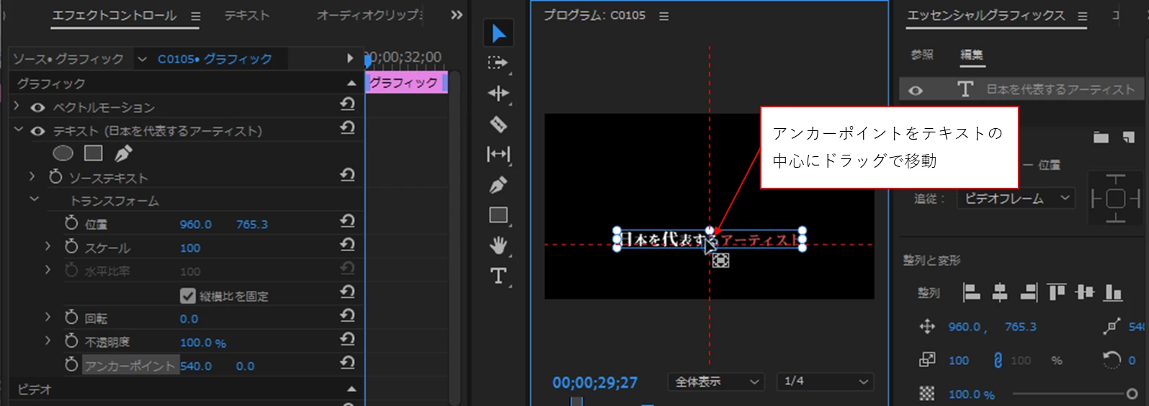Collapse テキスト effect group
Screen dimensions: 1149x406
pyautogui.click(x=18, y=130)
